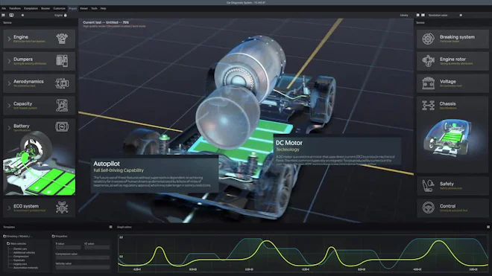This screenshot has height=276, width=492.
Task: Click the split-pane layout icon near Resolution value
Action: point(423,15)
